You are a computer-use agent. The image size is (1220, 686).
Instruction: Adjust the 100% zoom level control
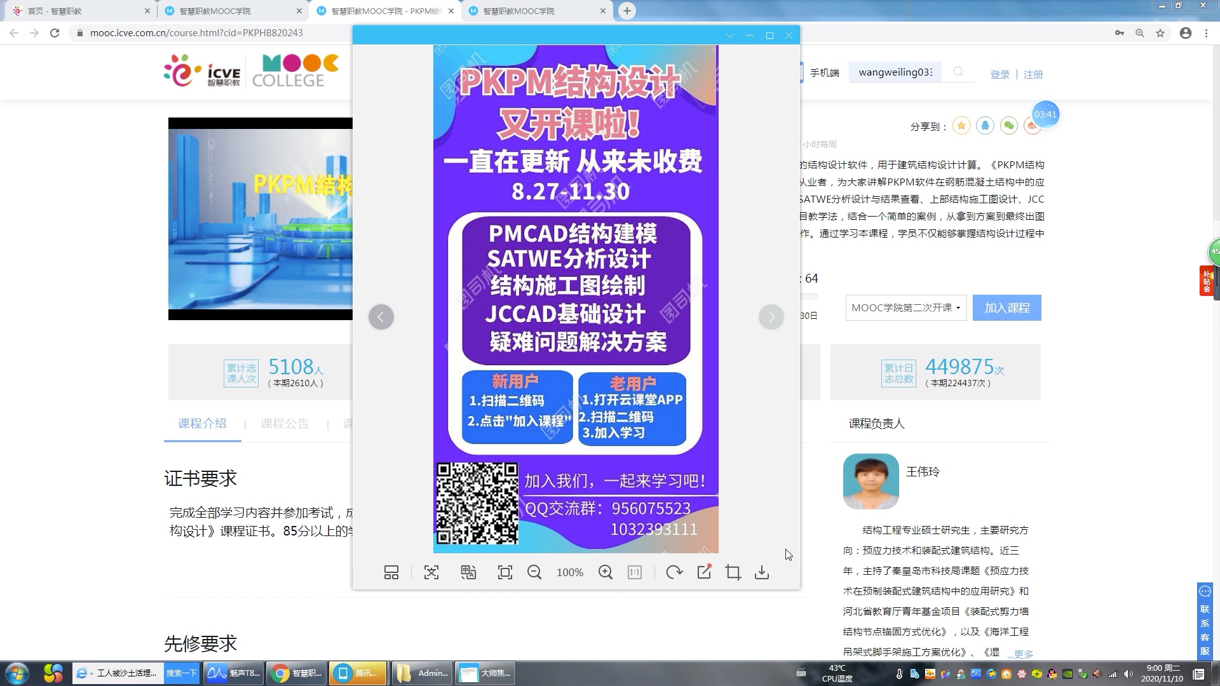click(x=569, y=572)
